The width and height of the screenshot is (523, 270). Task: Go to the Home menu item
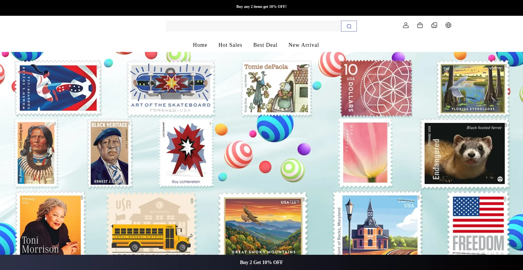(200, 45)
